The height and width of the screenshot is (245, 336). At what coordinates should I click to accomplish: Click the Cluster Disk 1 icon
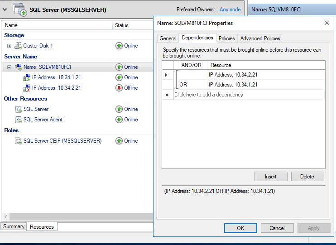coord(18,46)
